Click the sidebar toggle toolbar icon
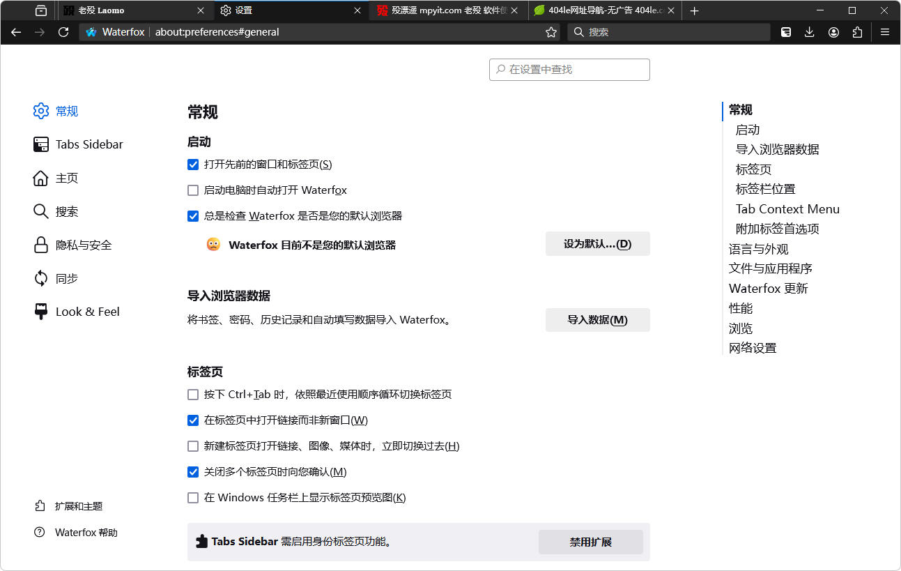The width and height of the screenshot is (901, 571). 786,32
